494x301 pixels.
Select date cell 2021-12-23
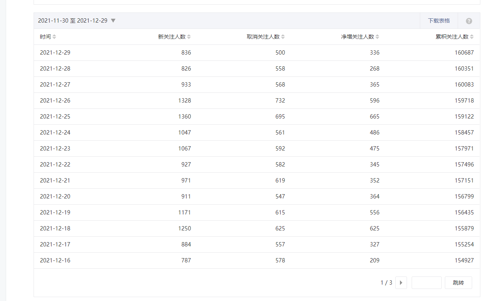[x=55, y=149]
